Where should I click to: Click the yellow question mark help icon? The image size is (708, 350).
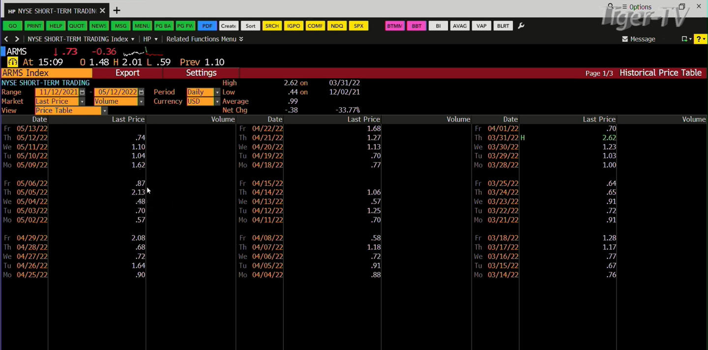click(700, 39)
